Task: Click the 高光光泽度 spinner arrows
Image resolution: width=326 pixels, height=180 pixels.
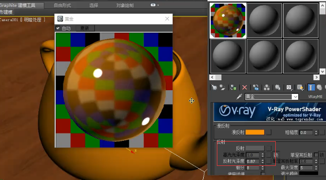Action: click(263, 155)
